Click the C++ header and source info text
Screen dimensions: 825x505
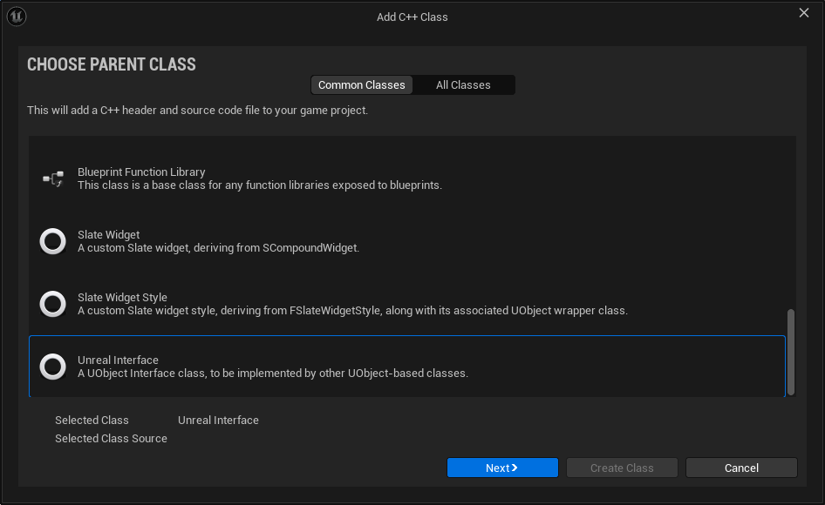198,111
